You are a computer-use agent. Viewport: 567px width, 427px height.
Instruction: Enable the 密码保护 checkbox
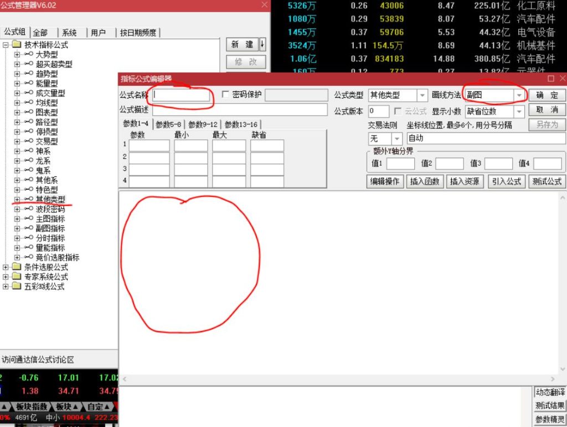[225, 95]
